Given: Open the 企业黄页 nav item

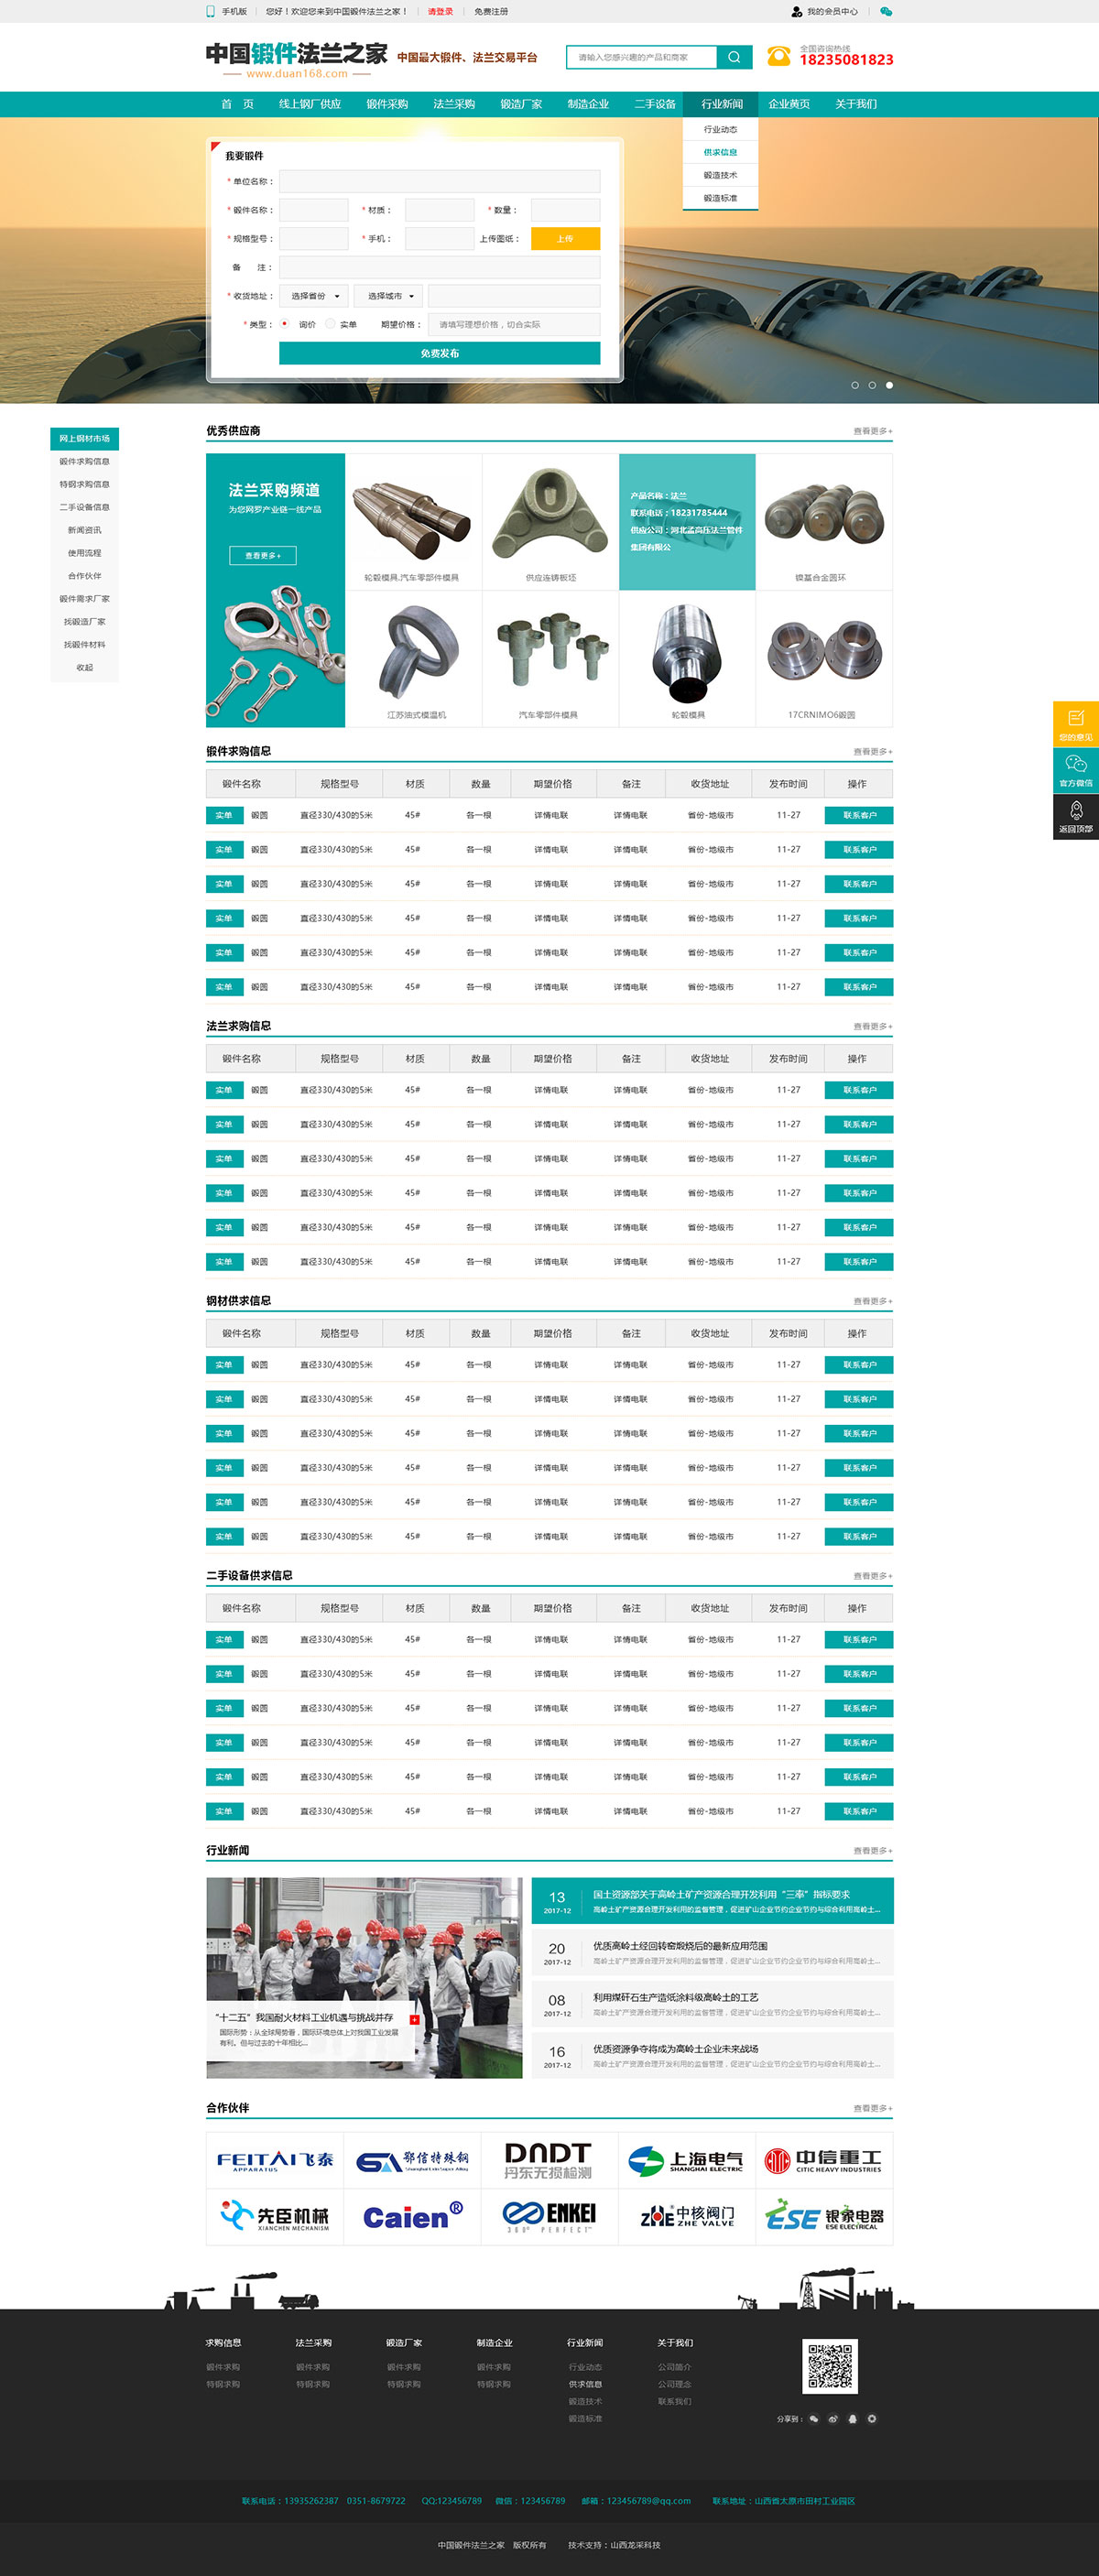Looking at the screenshot, I should pyautogui.click(x=789, y=104).
